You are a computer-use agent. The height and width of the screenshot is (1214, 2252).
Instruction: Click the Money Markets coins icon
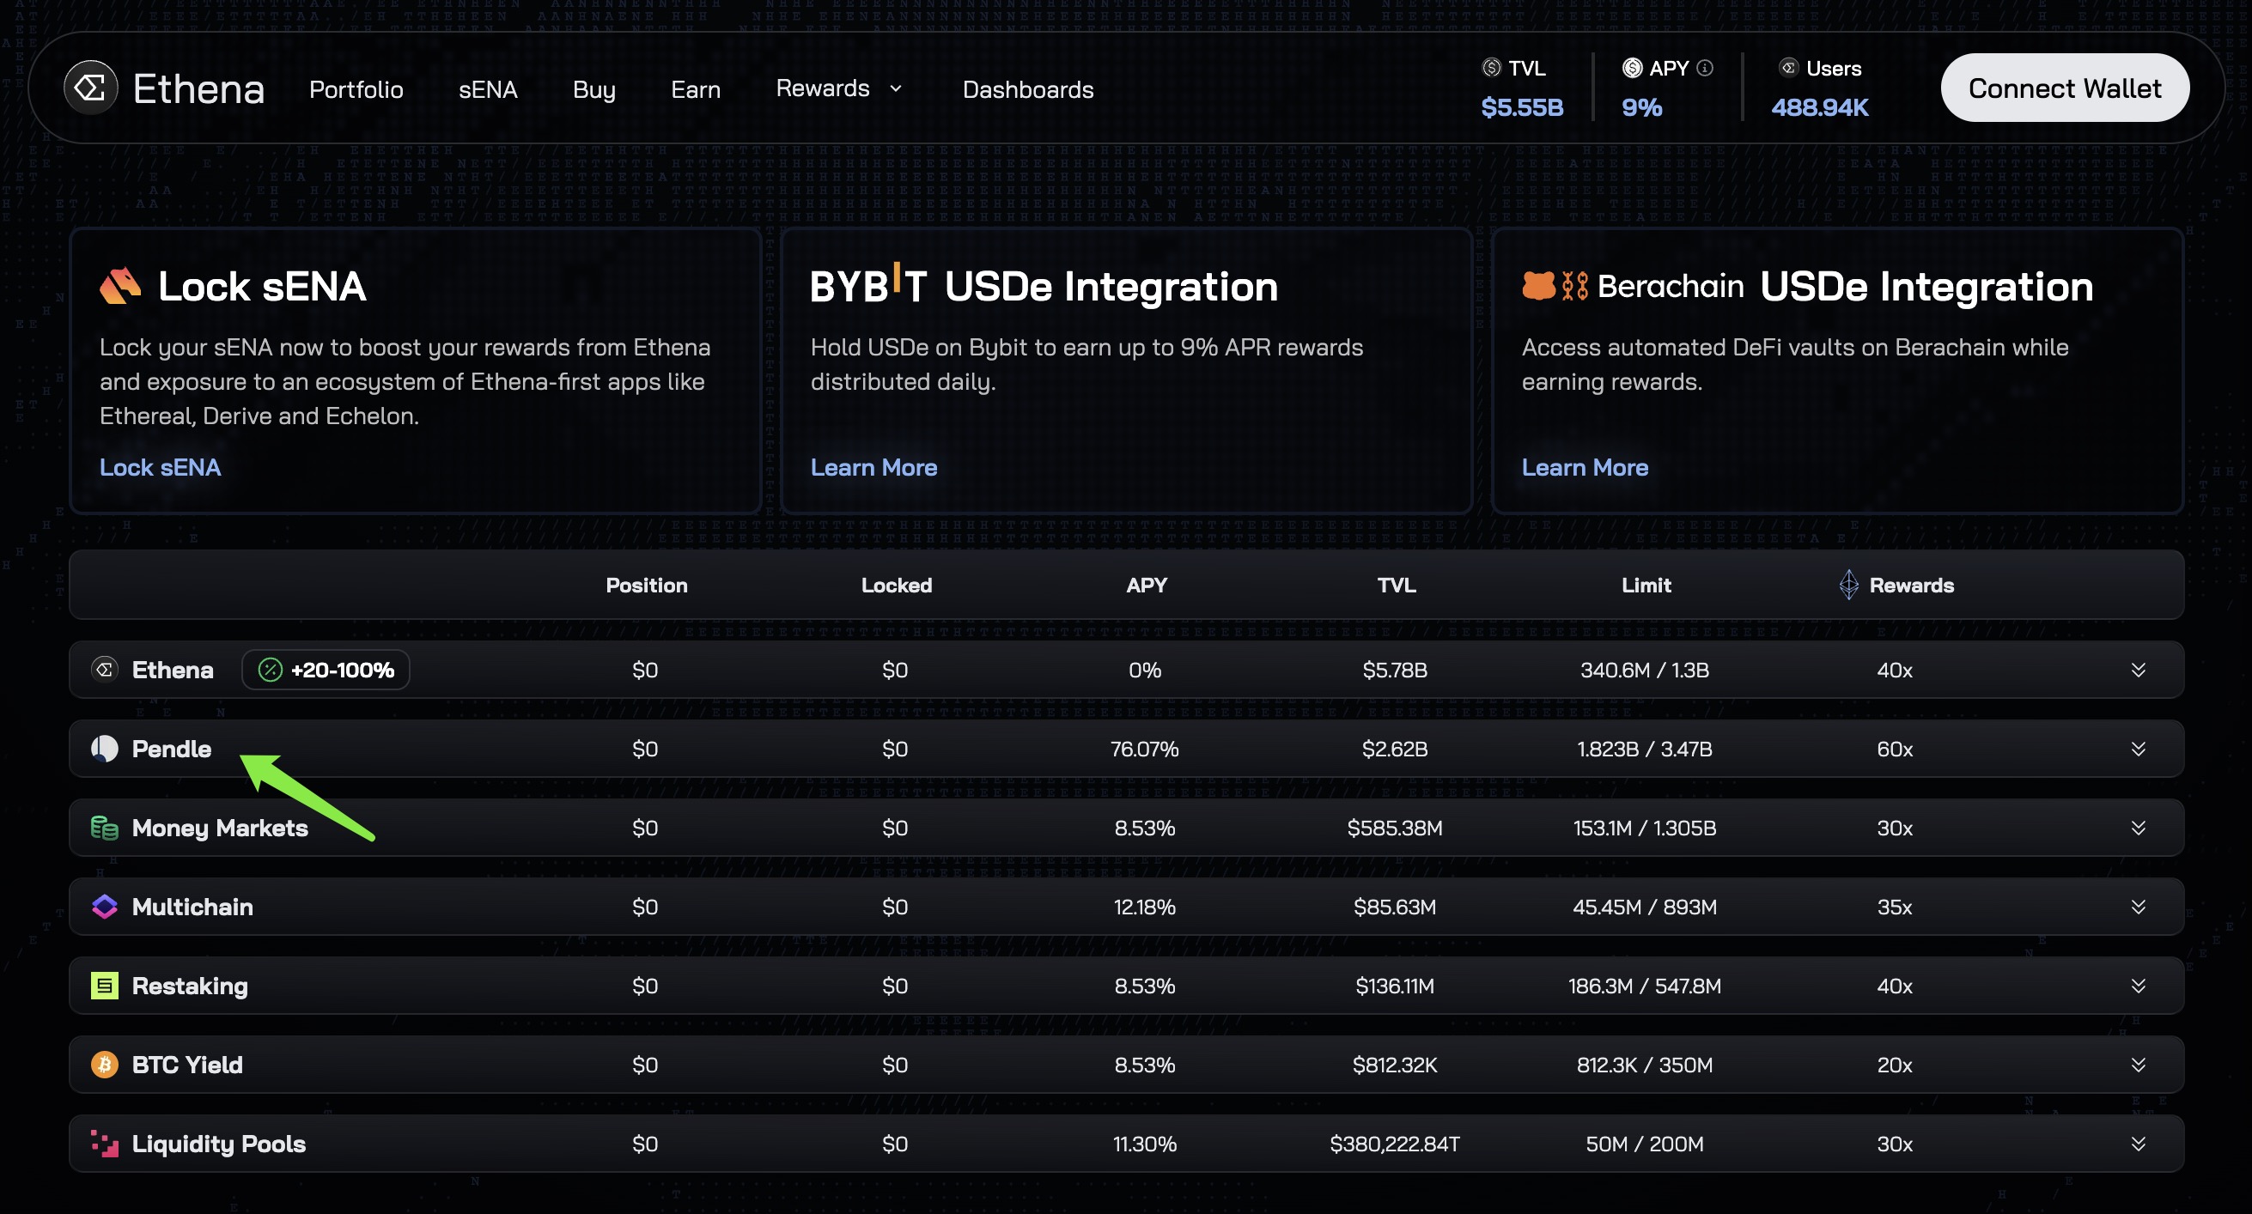pos(104,827)
